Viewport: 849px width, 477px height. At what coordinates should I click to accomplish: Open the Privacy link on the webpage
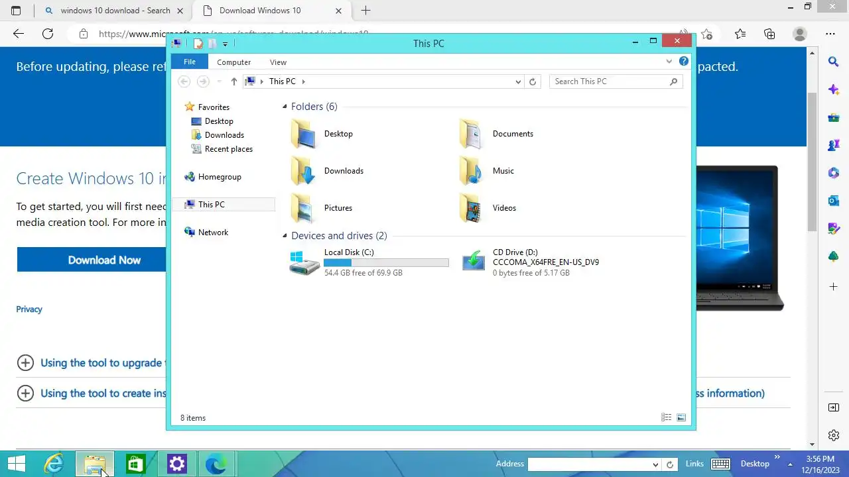click(x=29, y=309)
